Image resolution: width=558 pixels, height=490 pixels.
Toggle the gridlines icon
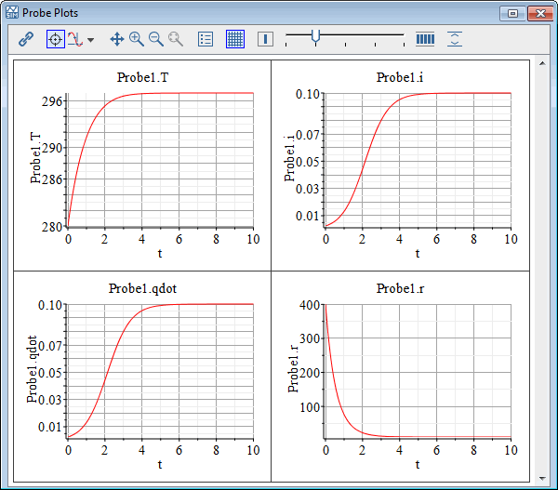[234, 39]
